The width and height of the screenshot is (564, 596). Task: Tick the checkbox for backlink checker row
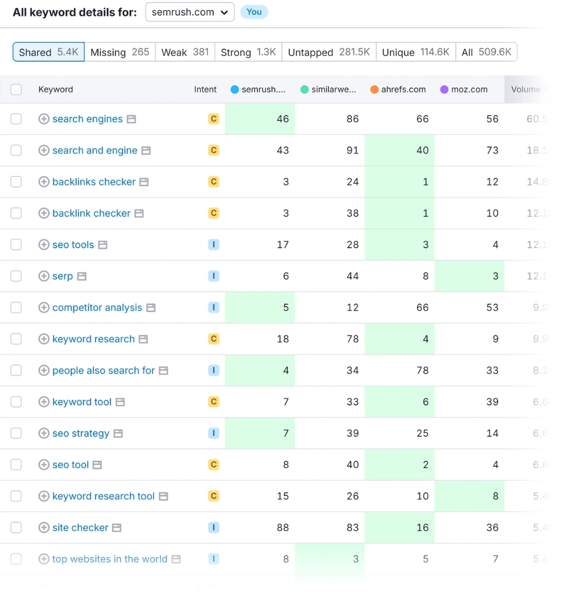(x=16, y=213)
